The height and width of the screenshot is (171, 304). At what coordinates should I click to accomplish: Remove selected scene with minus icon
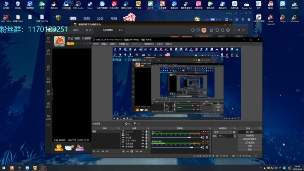click(x=98, y=151)
